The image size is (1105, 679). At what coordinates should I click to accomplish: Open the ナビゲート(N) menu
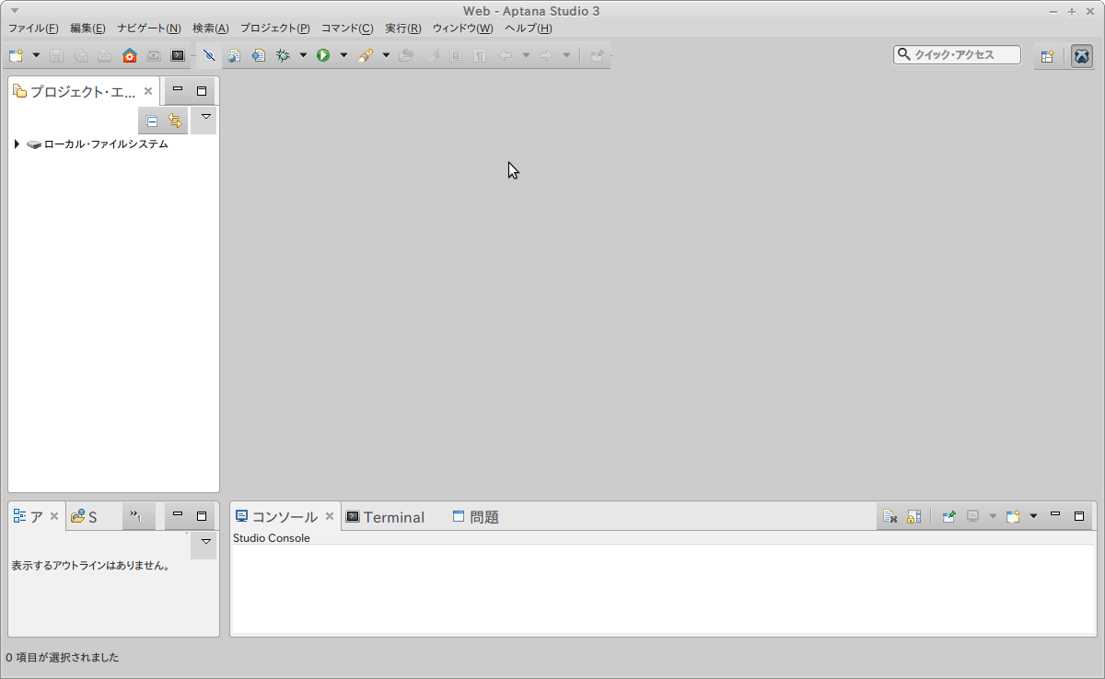(149, 29)
